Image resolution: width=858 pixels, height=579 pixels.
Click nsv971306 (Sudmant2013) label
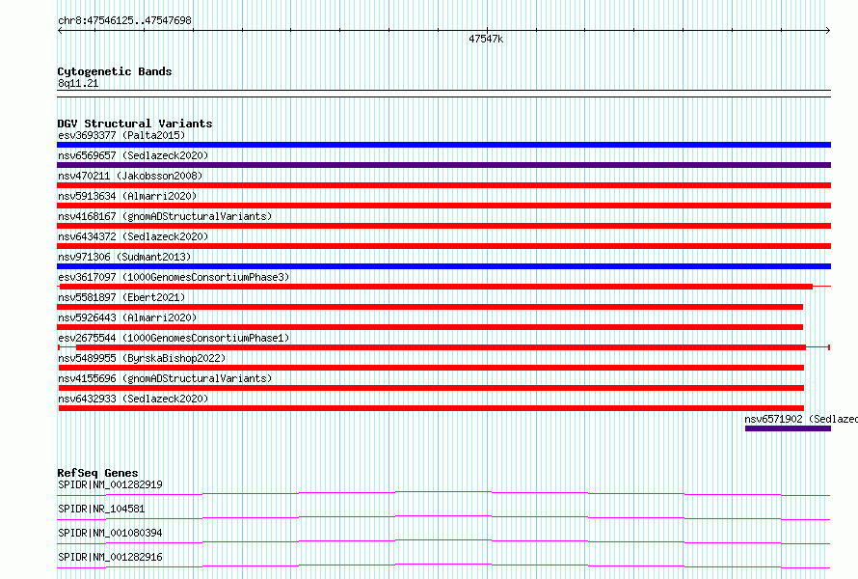pos(124,257)
